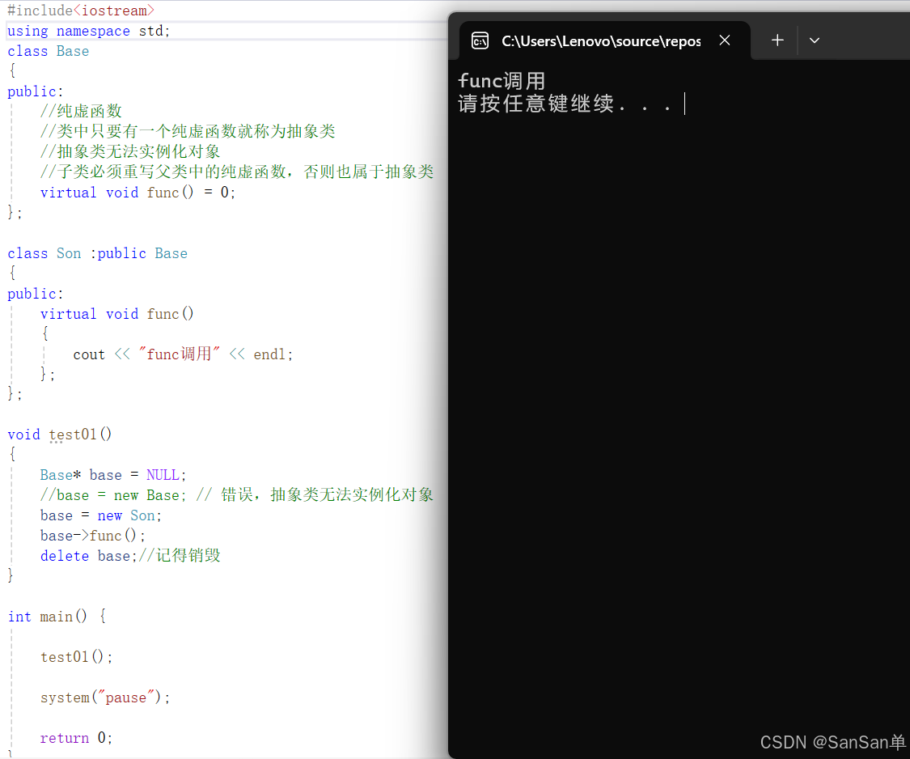
Task: Click the 'using namespace std;' line
Action: pos(88,31)
